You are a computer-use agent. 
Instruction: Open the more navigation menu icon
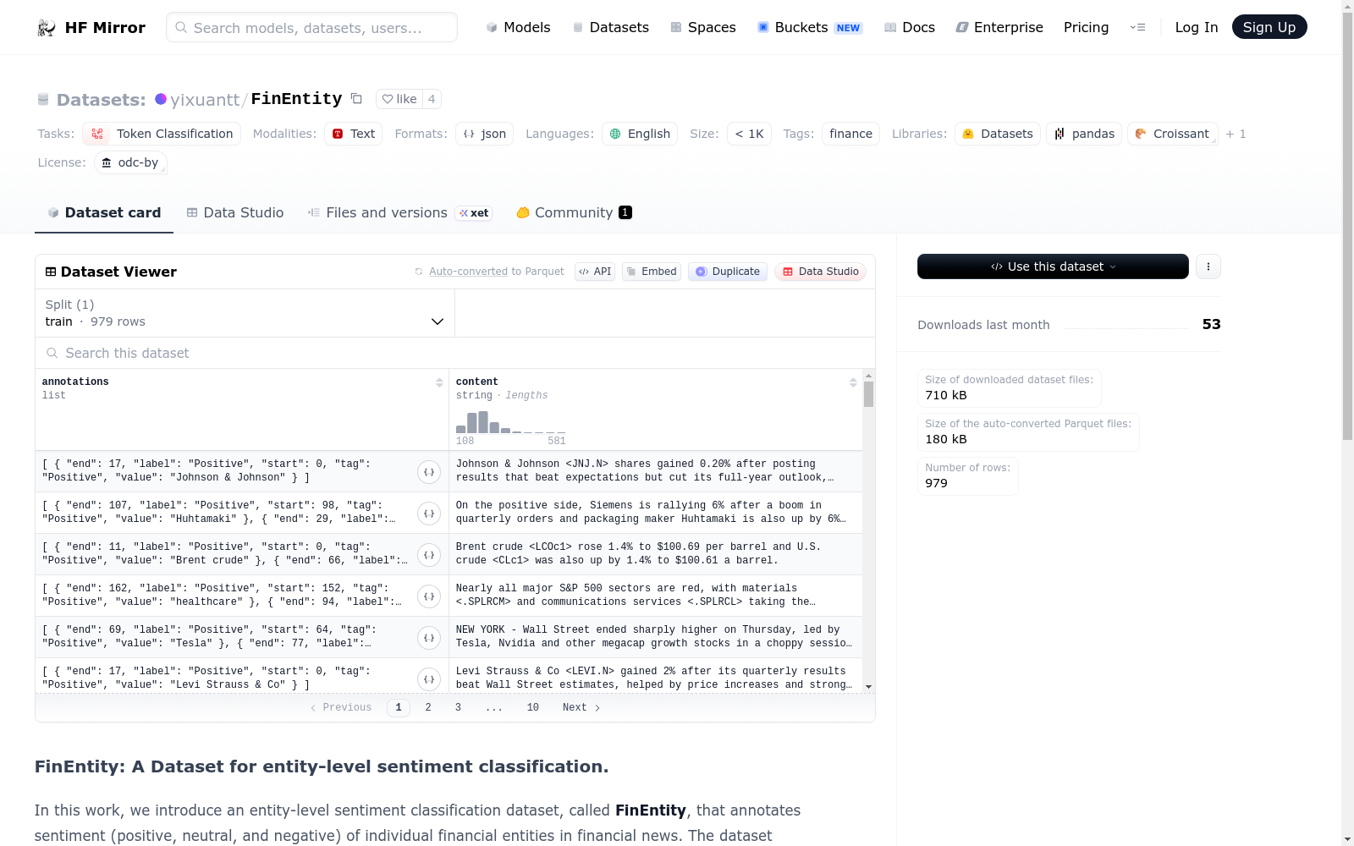1138,27
